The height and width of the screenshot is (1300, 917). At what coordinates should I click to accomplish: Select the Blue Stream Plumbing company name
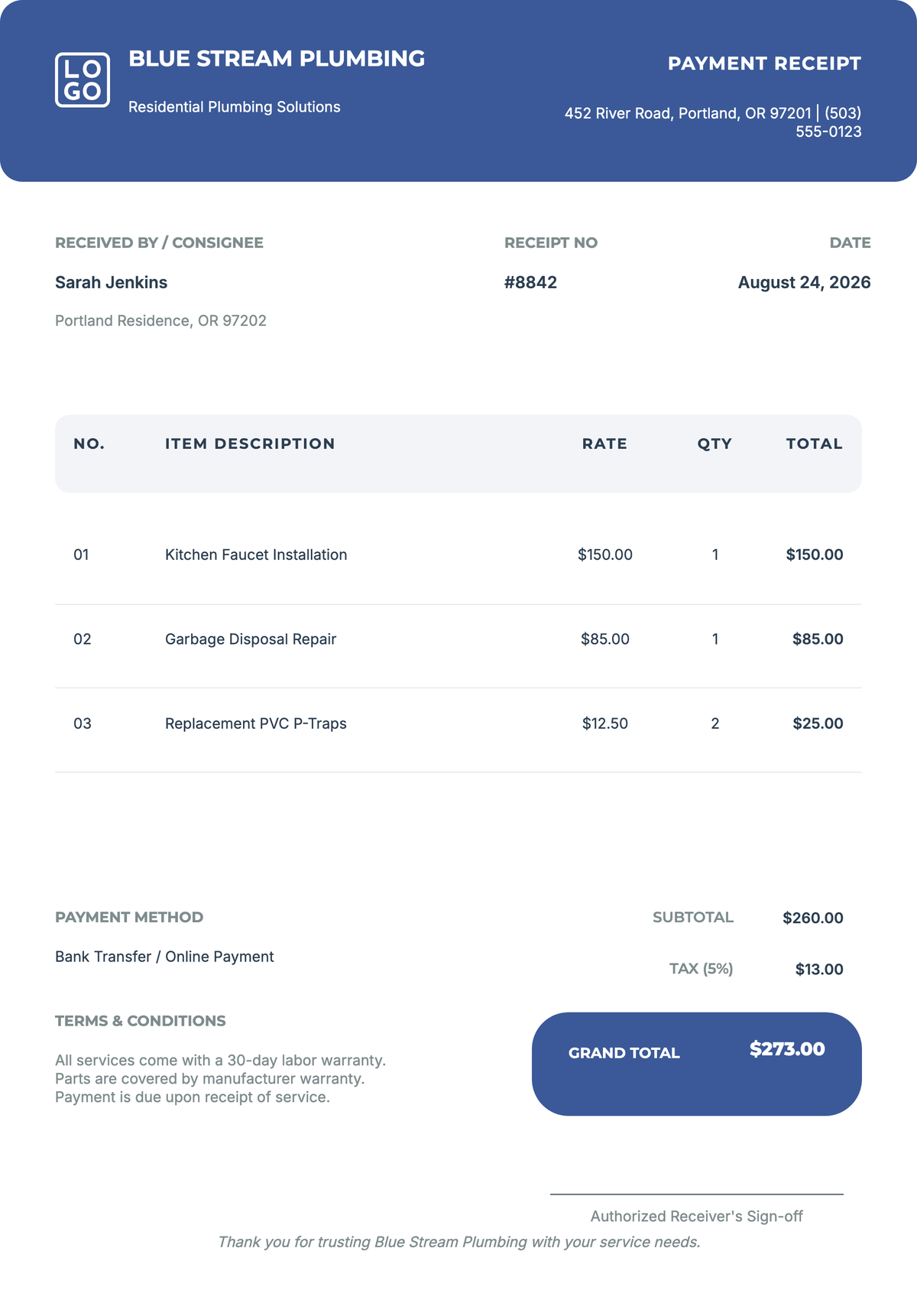[277, 58]
